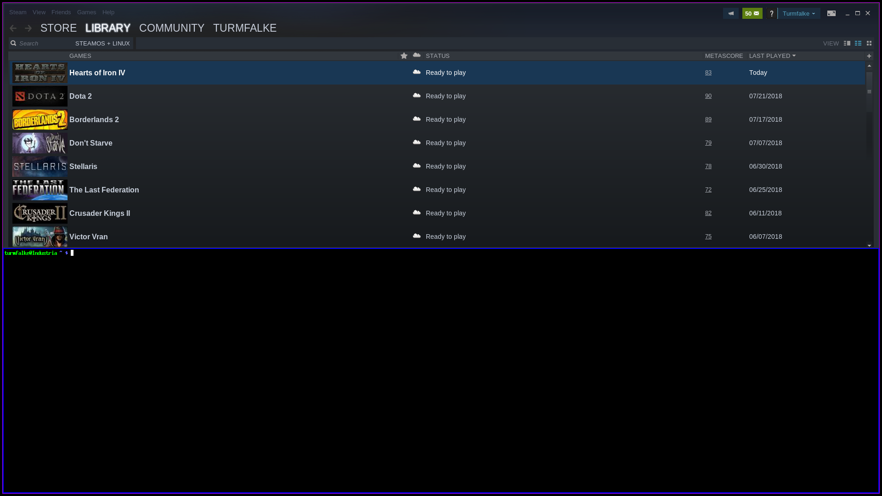This screenshot has height=496, width=882.
Task: Open the Turmfalke account dropdown
Action: [x=799, y=13]
